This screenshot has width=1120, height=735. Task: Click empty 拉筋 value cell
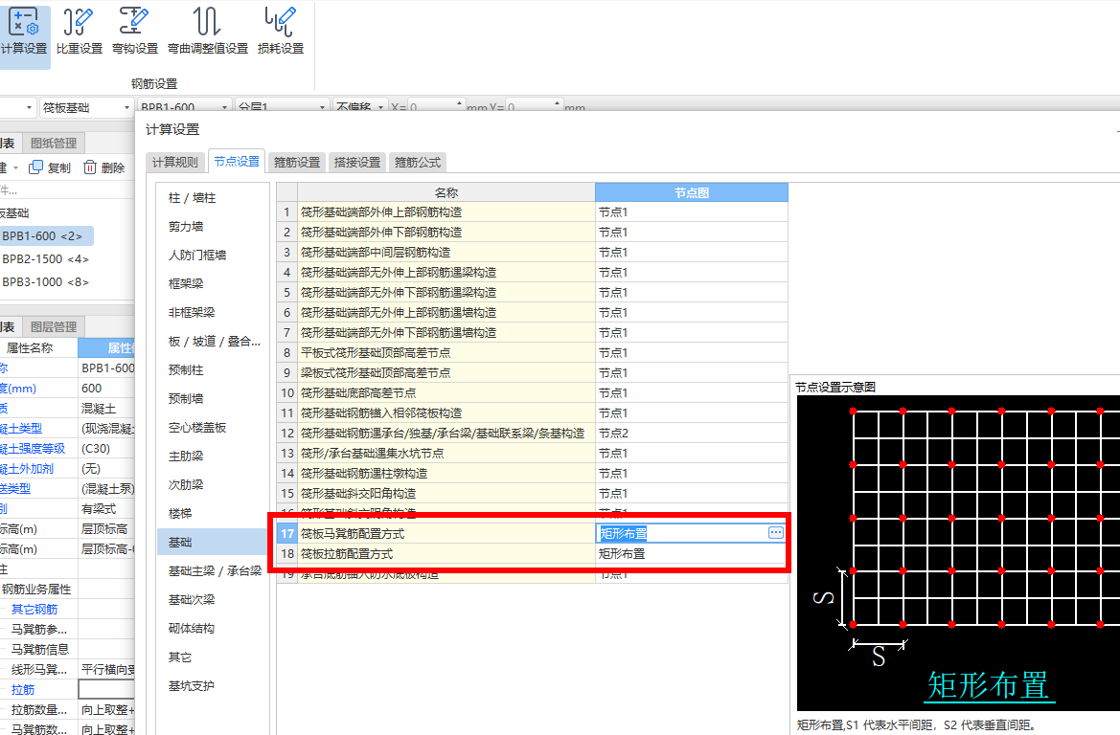[x=106, y=689]
